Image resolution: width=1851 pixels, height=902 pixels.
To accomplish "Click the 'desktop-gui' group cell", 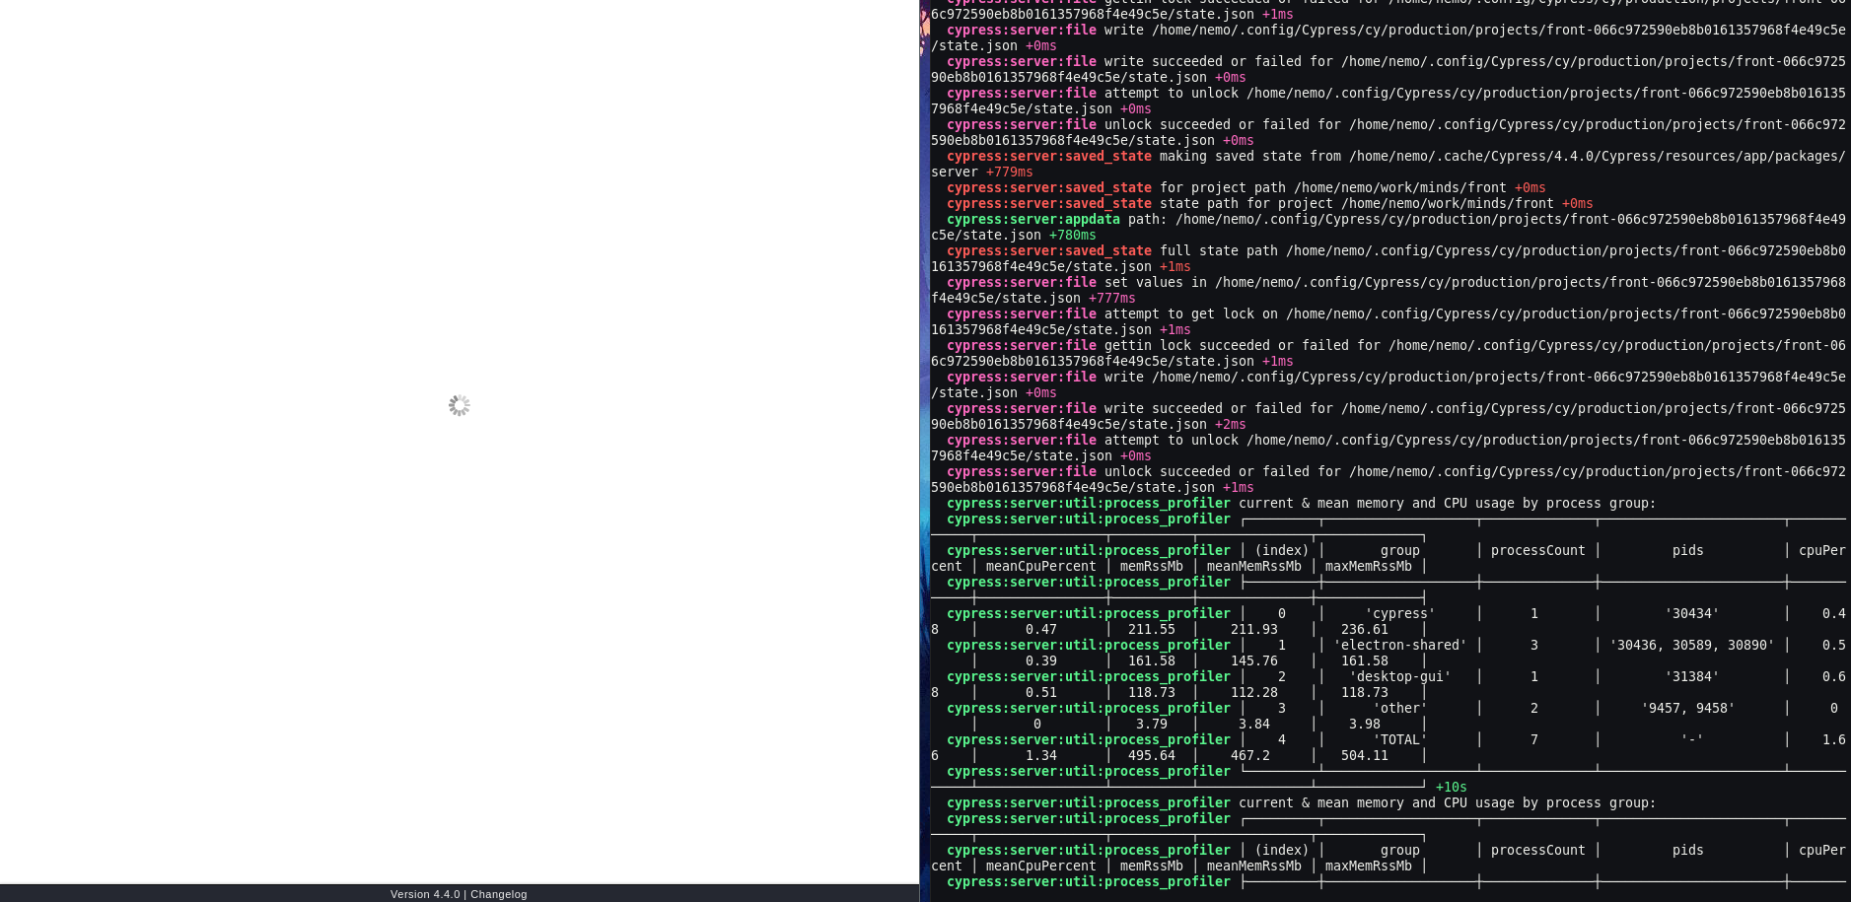I will 1399,676.
